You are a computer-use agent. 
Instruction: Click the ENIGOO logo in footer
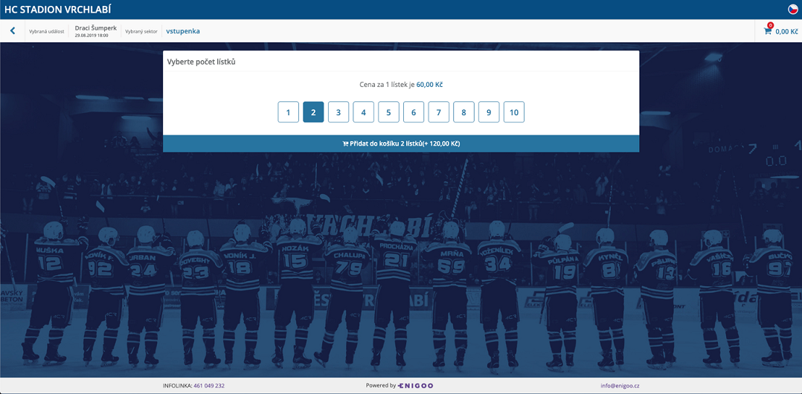point(415,386)
